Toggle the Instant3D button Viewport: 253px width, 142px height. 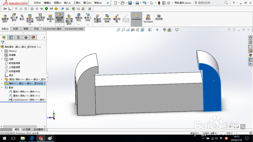tap(137, 19)
